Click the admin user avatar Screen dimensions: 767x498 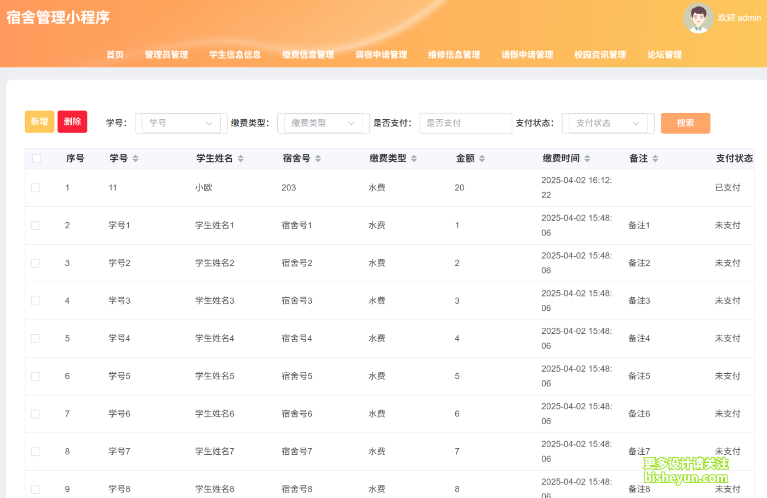click(698, 18)
